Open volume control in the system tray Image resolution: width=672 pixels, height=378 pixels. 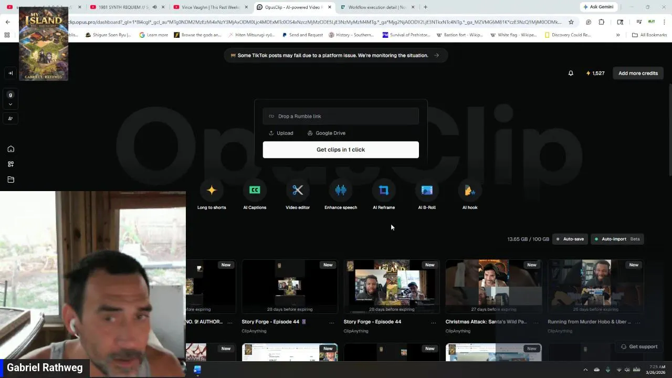point(627,370)
